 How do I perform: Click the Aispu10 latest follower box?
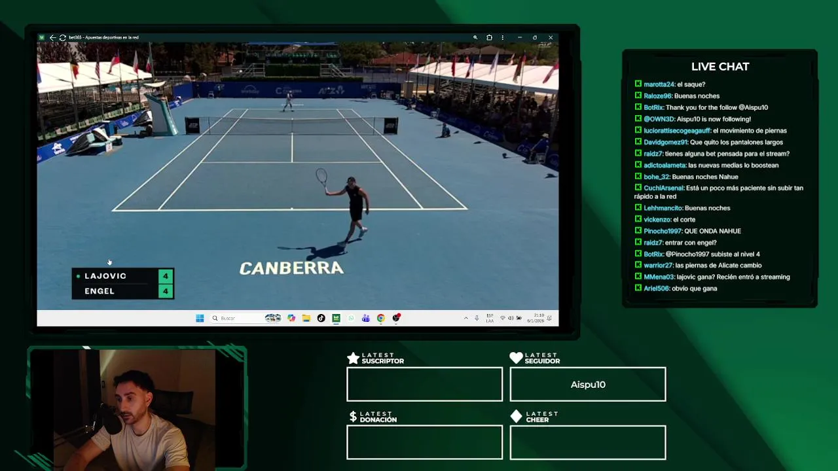tap(588, 384)
